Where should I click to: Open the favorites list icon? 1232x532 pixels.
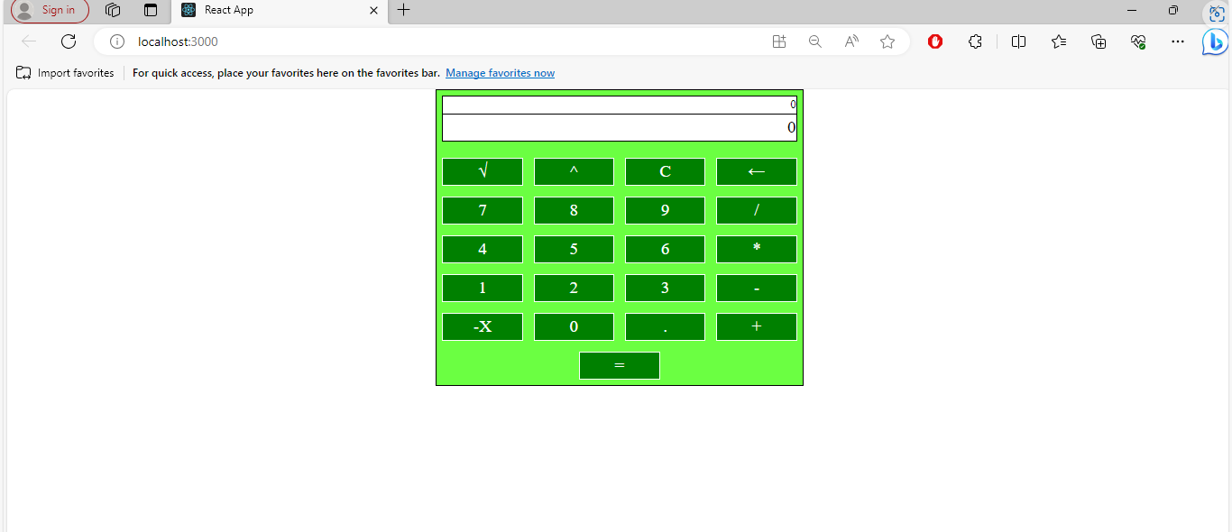tap(1058, 41)
